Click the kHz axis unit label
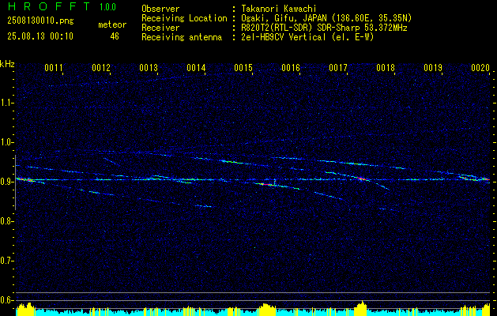Viewport: 497px width, 316px height. (7, 64)
